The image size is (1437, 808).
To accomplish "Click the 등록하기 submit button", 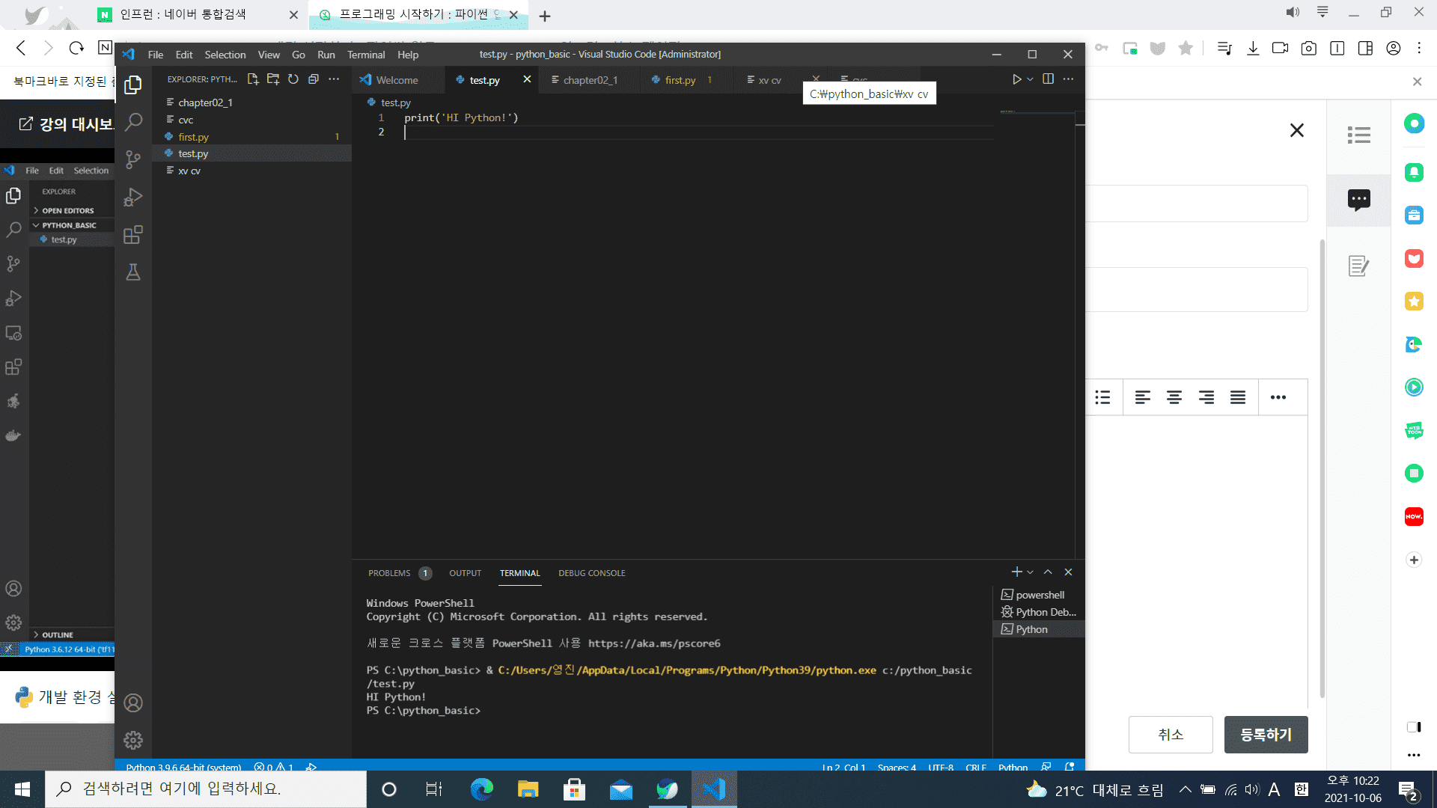I will tap(1266, 735).
